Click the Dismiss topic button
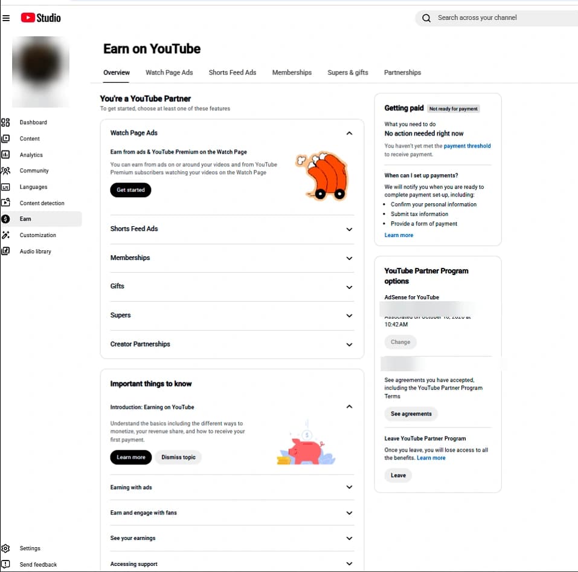Screen dimensions: 578x572 point(178,457)
